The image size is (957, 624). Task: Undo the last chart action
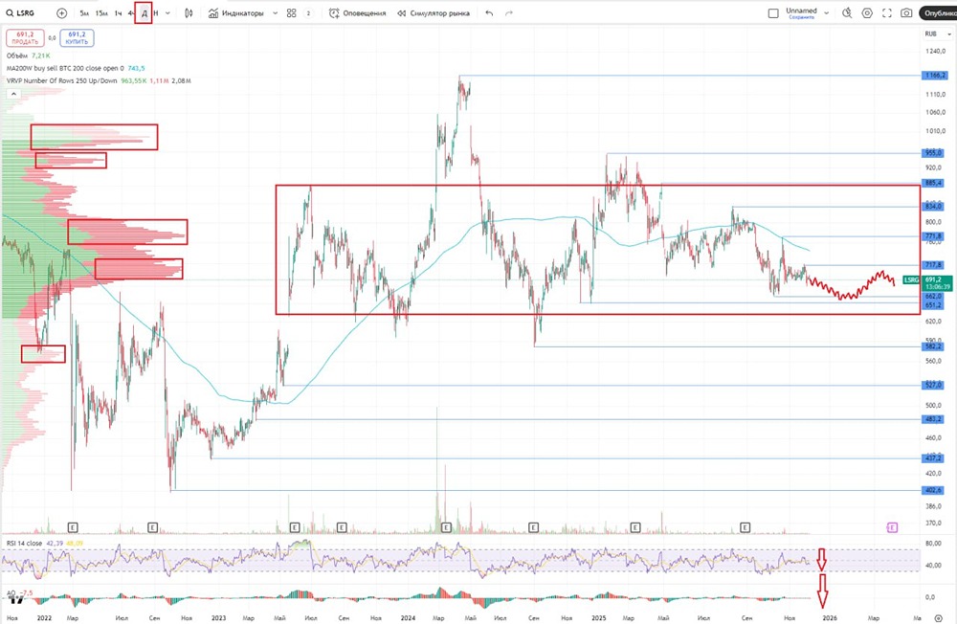(x=489, y=12)
